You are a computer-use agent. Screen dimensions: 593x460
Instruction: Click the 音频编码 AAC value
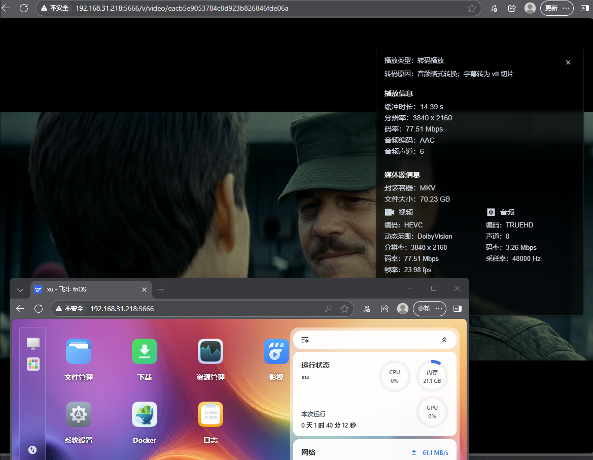427,140
